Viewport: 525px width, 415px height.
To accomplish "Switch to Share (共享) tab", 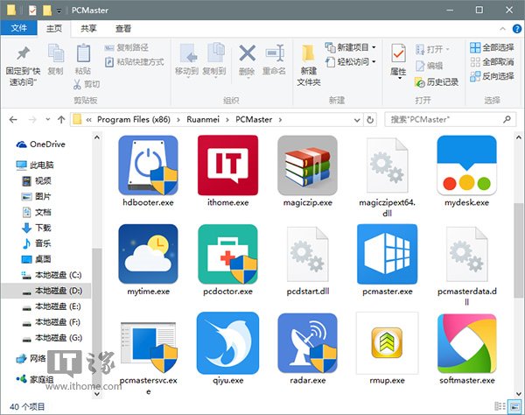I will (x=88, y=29).
